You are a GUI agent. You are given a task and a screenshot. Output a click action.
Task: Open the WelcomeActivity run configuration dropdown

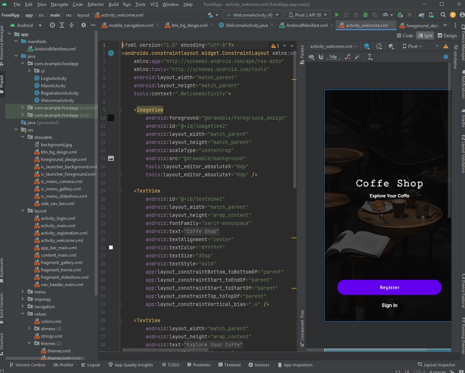click(x=252, y=15)
